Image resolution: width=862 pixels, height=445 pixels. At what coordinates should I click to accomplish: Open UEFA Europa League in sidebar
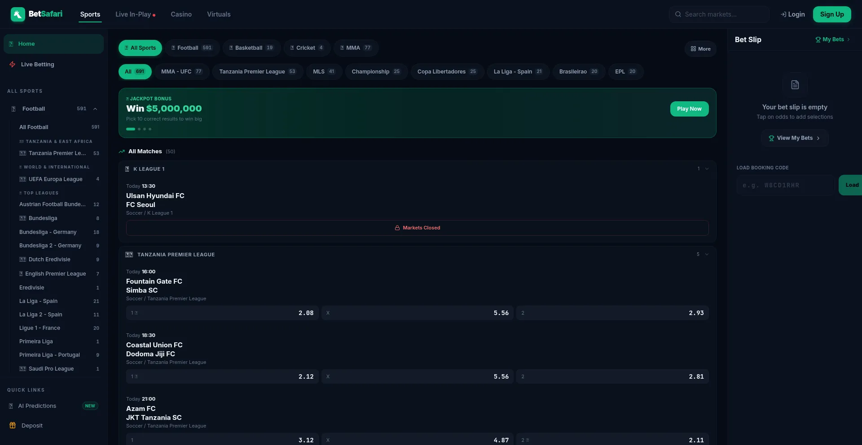[x=59, y=179]
